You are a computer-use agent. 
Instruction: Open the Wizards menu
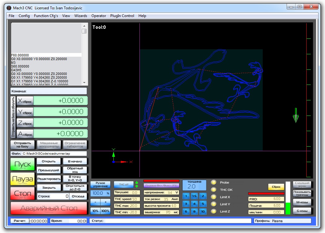(81, 16)
